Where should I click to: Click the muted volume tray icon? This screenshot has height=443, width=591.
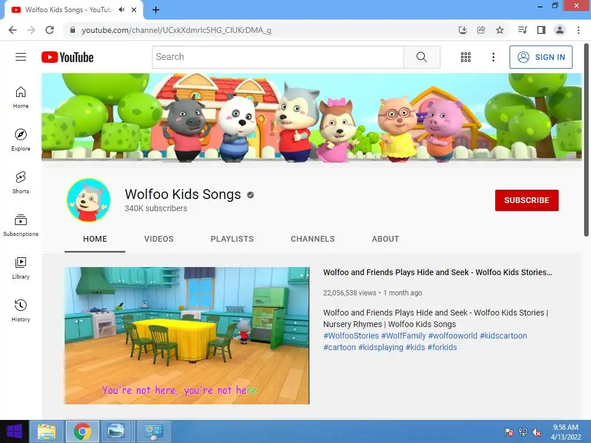point(537,431)
